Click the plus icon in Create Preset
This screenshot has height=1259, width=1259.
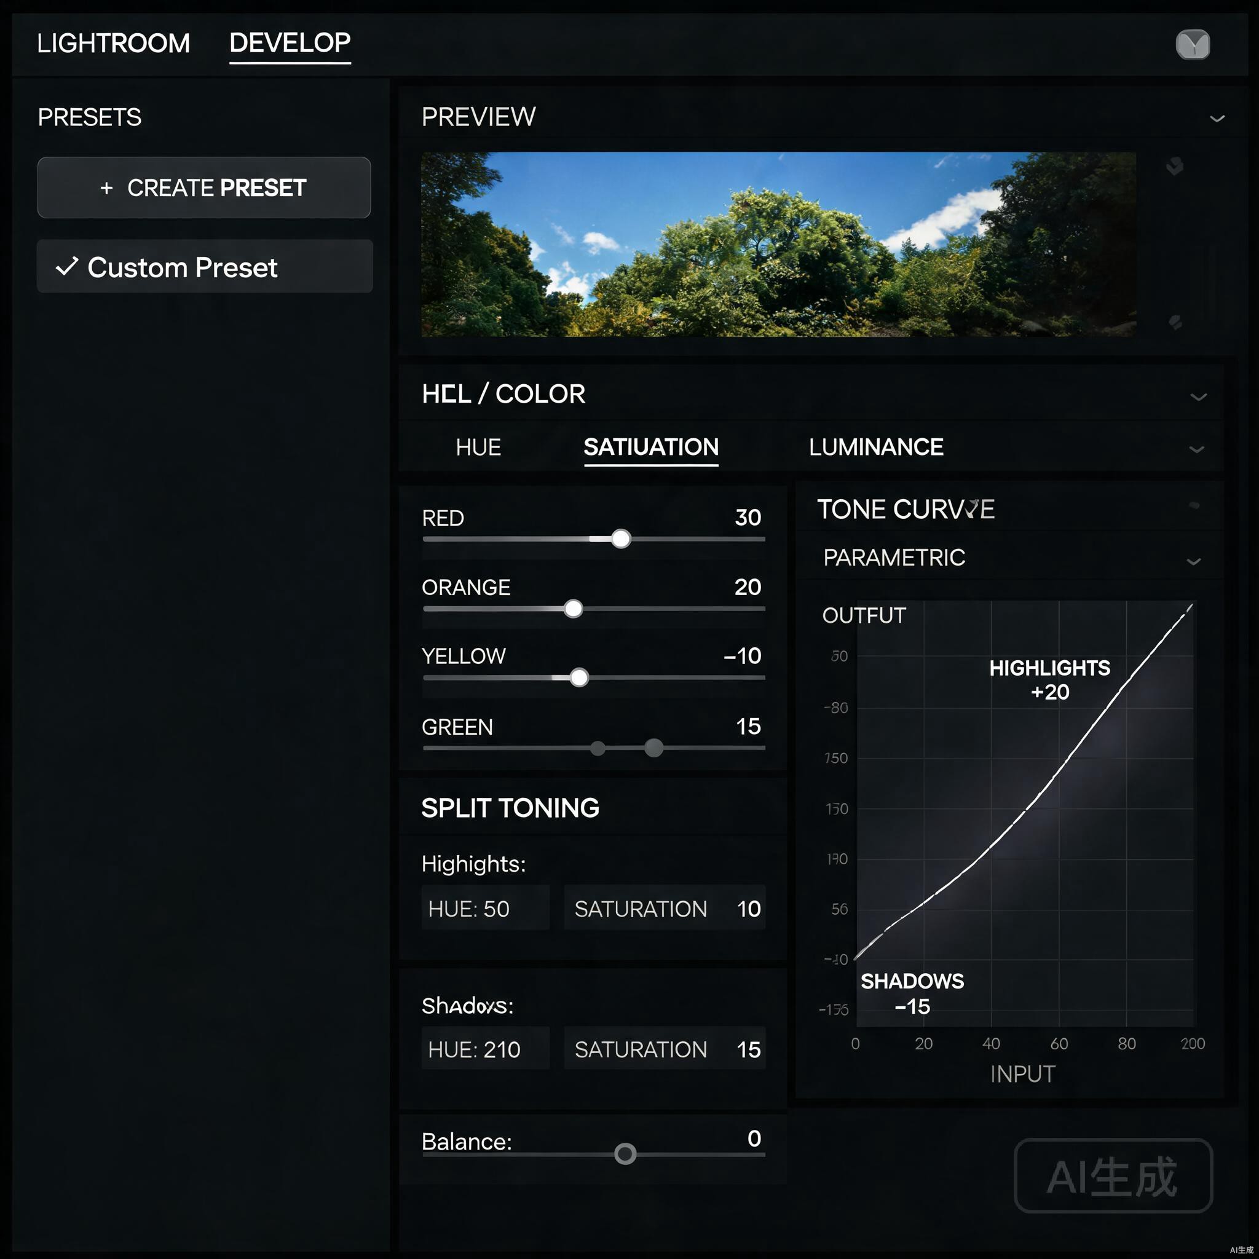pos(107,188)
